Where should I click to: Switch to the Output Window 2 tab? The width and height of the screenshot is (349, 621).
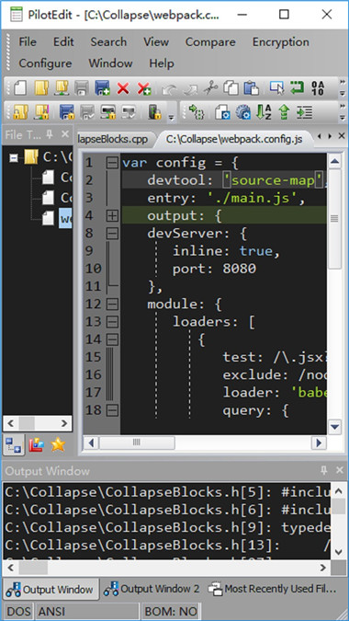pyautogui.click(x=152, y=589)
